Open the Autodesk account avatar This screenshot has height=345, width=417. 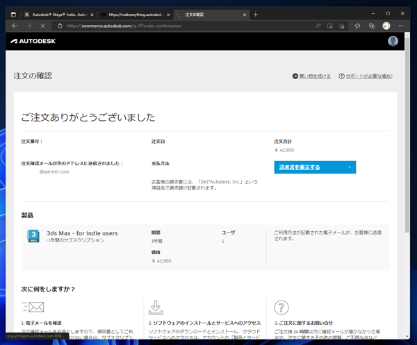(x=393, y=41)
